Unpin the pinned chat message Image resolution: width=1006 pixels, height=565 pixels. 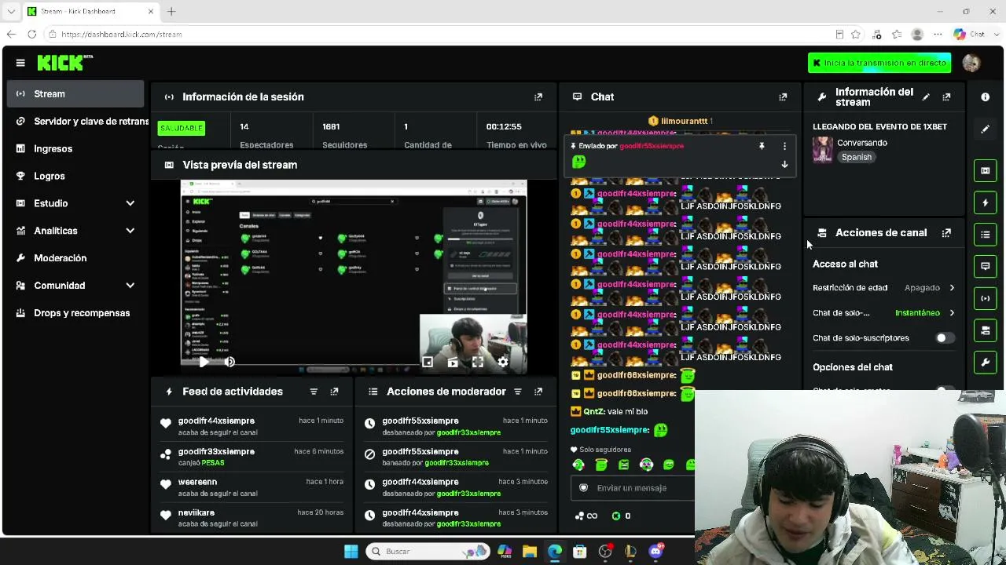(762, 146)
